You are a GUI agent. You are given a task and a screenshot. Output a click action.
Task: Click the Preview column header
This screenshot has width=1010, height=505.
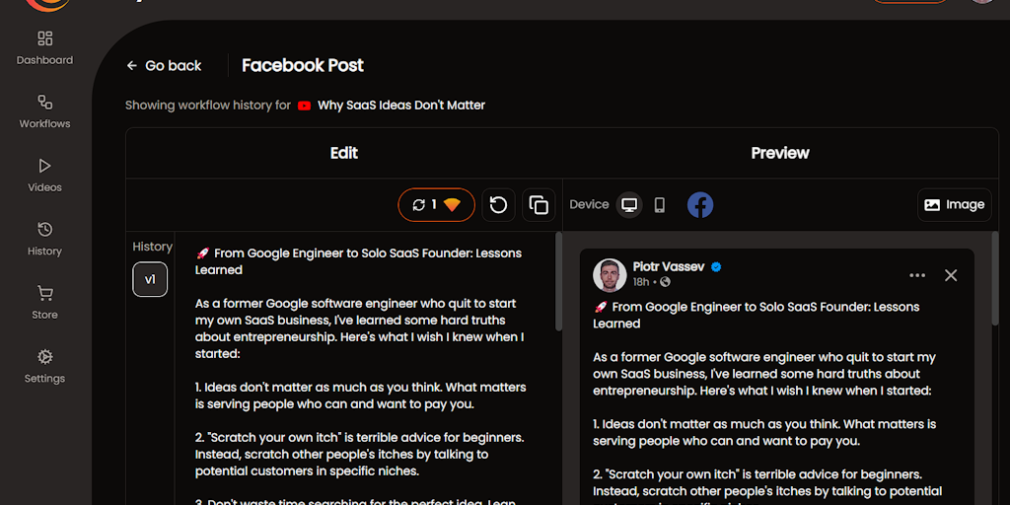(x=780, y=153)
